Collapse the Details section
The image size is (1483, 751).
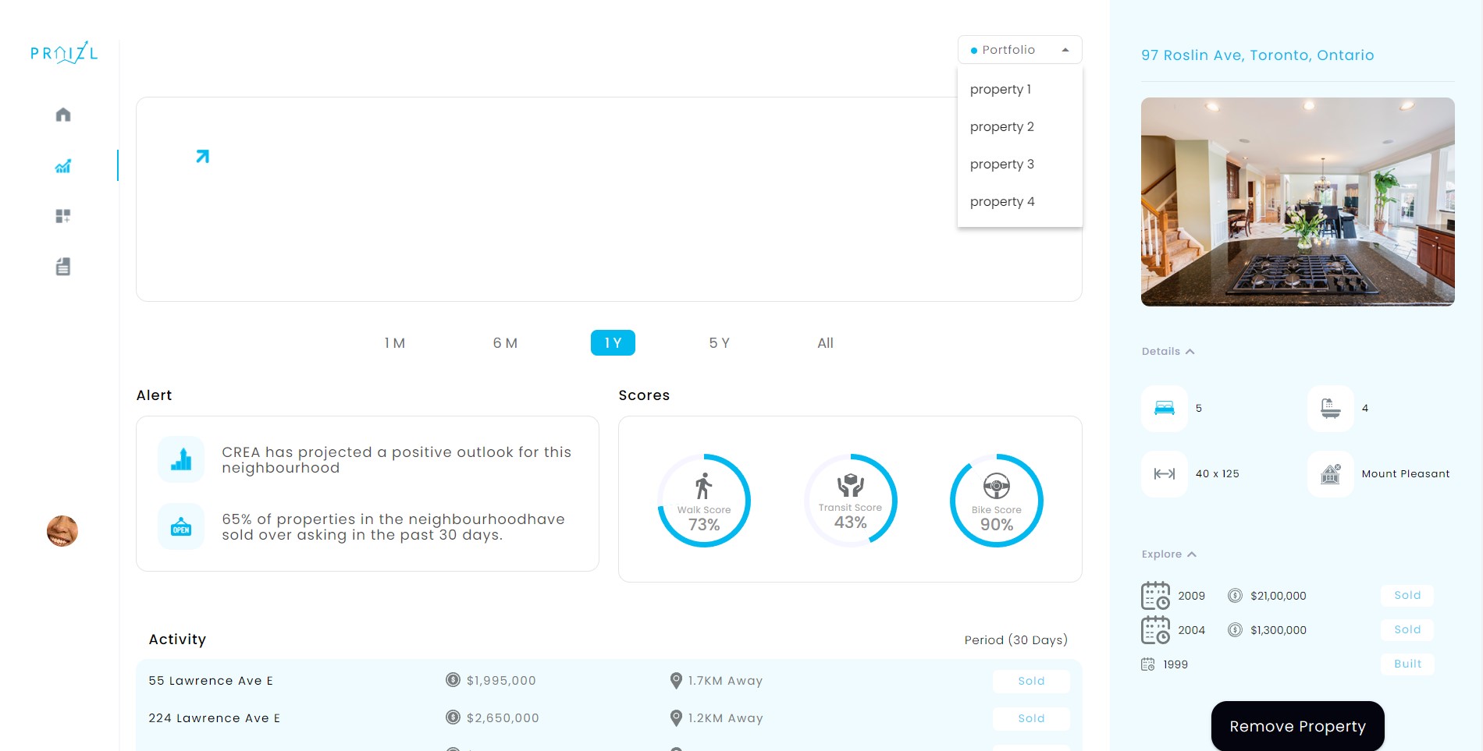pyautogui.click(x=1168, y=351)
